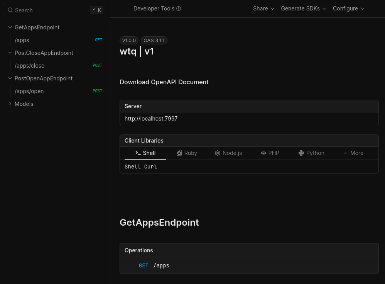Select the Python client library icon
Screen dimensions: 385x284
(301, 153)
